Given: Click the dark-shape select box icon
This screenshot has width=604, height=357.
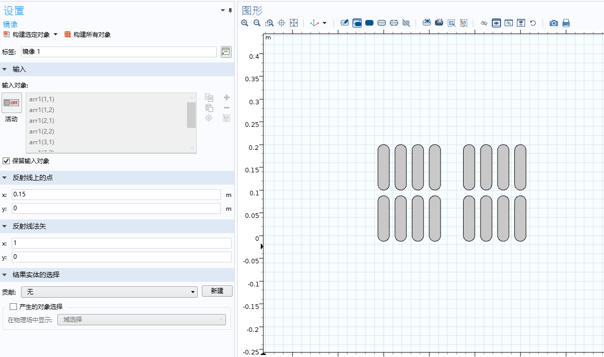Looking at the screenshot, I should coord(439,23).
